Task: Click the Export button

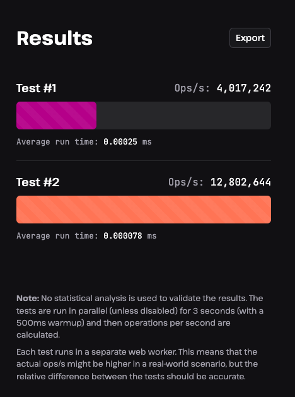Action: pyautogui.click(x=250, y=38)
